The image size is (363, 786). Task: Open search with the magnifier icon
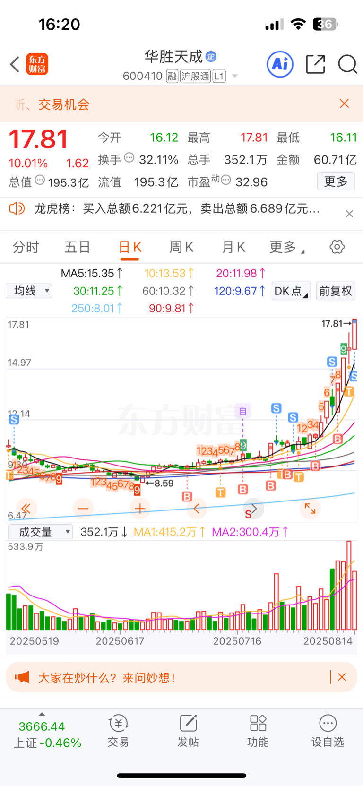point(347,64)
